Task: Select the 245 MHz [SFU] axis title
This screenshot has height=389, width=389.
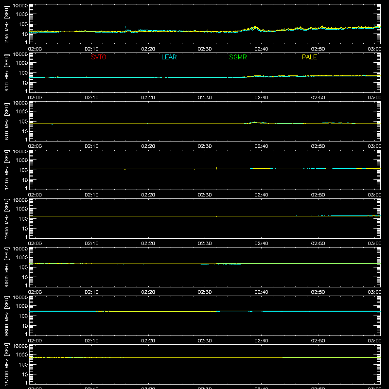Action: point(6,24)
